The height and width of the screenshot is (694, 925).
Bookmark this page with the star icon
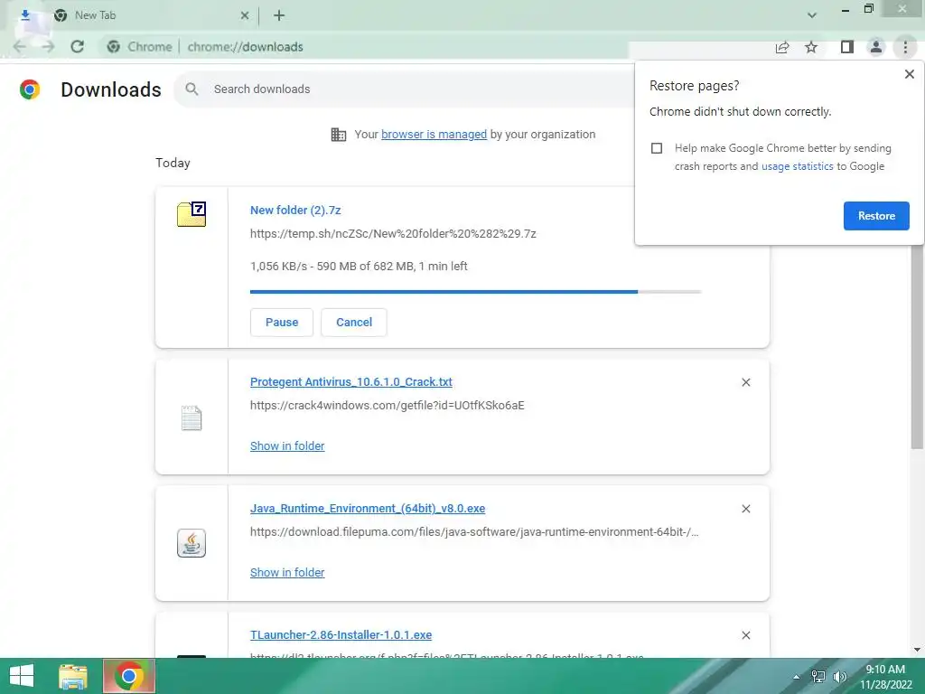[x=811, y=47]
